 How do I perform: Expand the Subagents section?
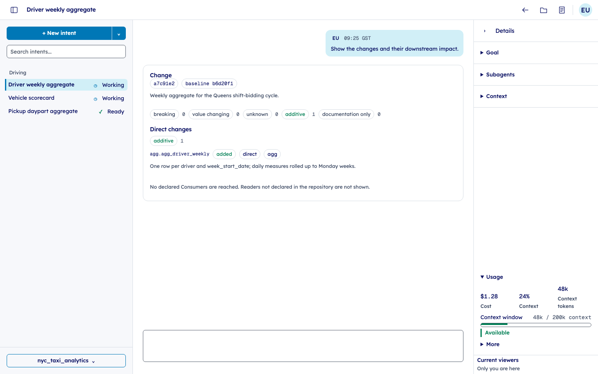tap(536, 75)
